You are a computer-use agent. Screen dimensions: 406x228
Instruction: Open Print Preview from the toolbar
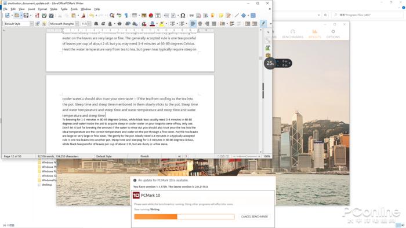(51, 16)
